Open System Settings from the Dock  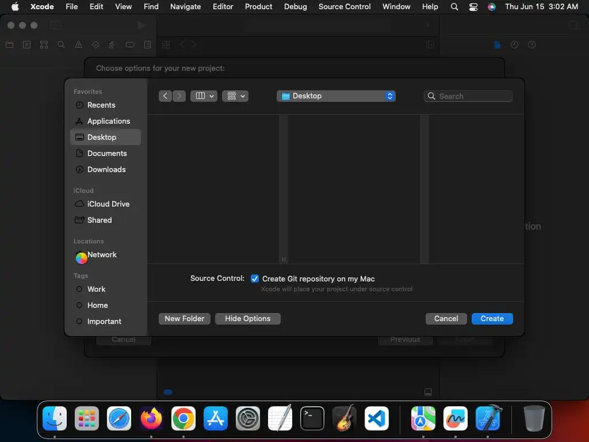248,418
